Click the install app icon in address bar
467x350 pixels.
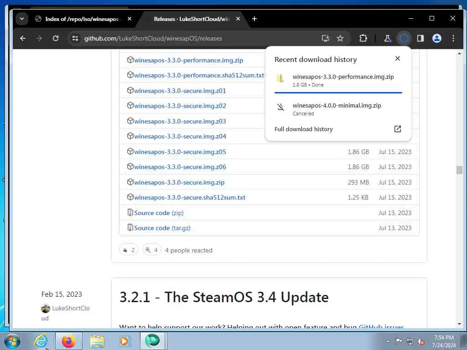[x=326, y=38]
